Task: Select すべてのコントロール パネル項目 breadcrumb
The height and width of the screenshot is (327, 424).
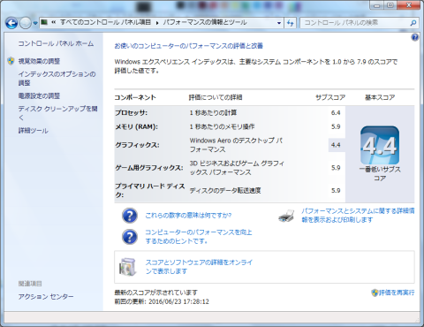Action: point(105,22)
